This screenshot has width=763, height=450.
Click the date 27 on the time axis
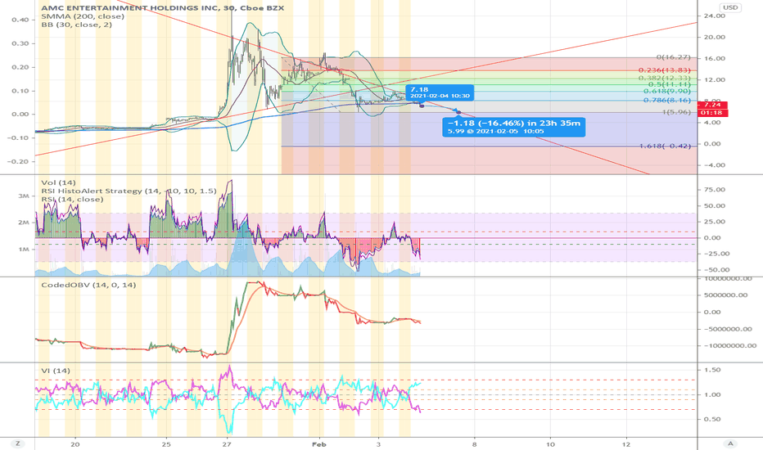click(226, 444)
